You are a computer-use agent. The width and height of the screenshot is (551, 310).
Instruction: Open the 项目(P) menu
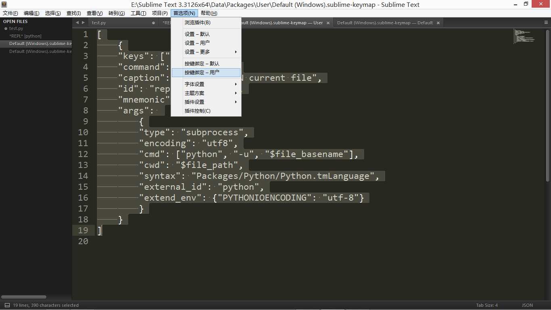[x=160, y=13]
